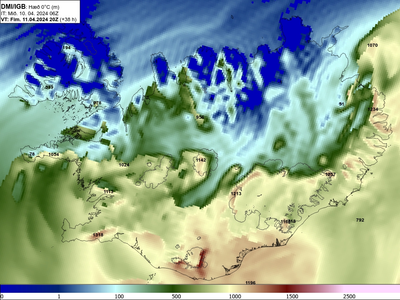The image size is (400, 300).
Task: Click the 792 height value
Action: point(360,220)
